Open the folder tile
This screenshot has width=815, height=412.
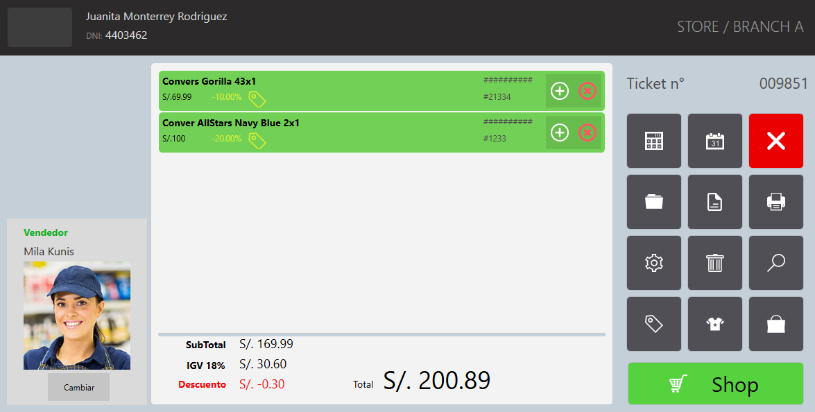tap(654, 202)
